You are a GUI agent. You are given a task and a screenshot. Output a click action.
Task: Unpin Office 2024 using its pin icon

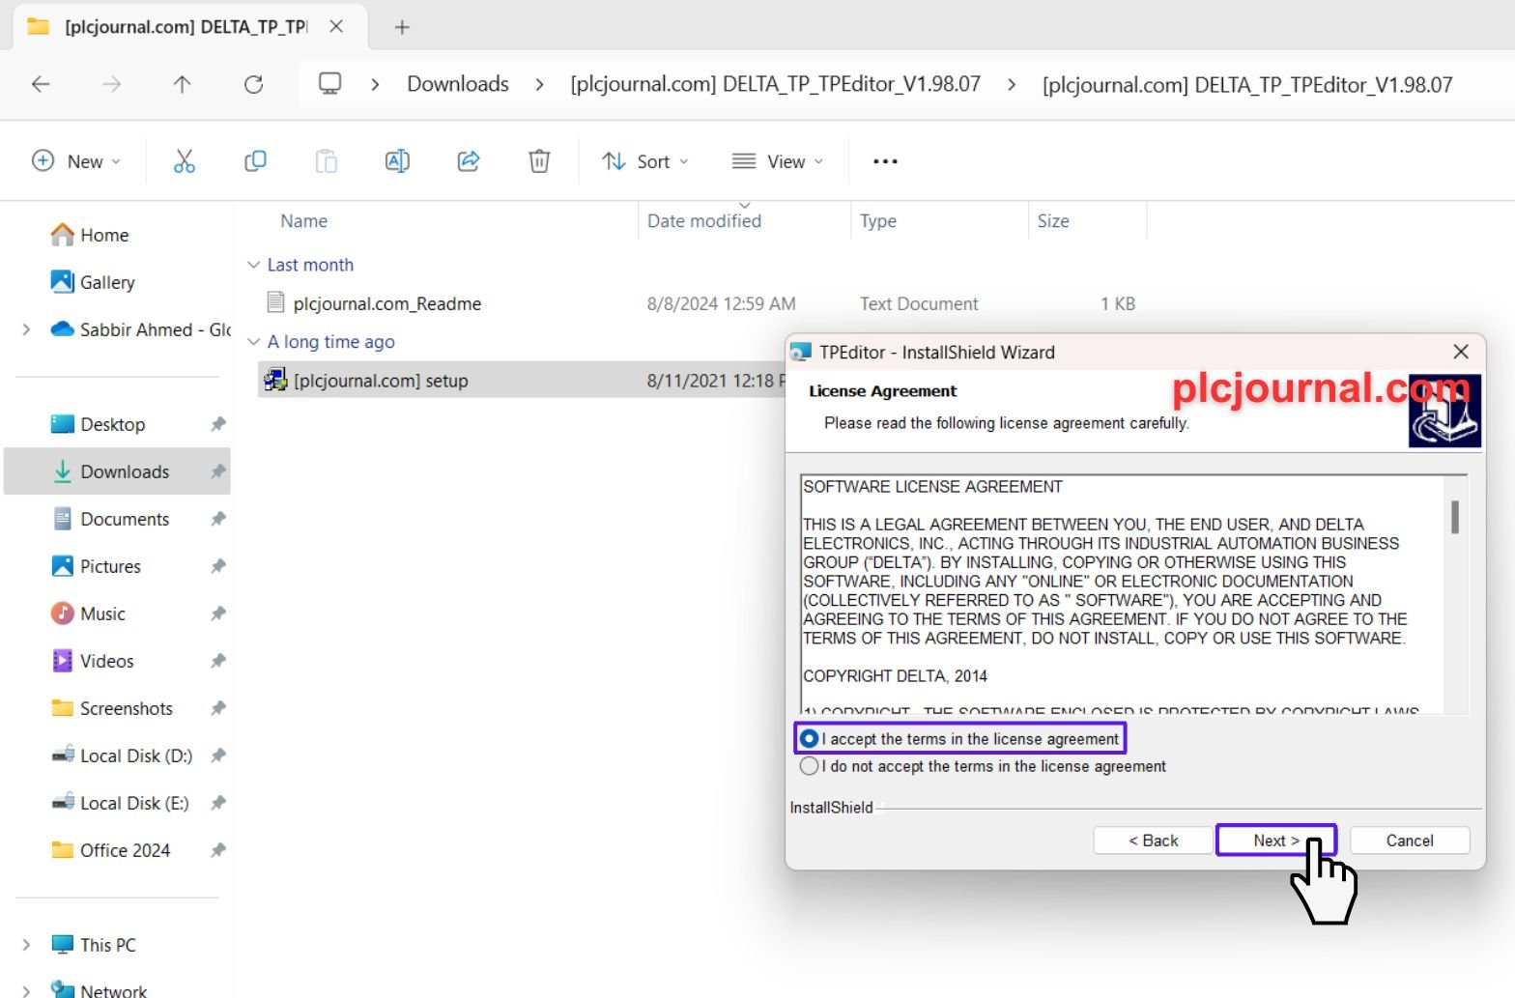[x=217, y=850]
